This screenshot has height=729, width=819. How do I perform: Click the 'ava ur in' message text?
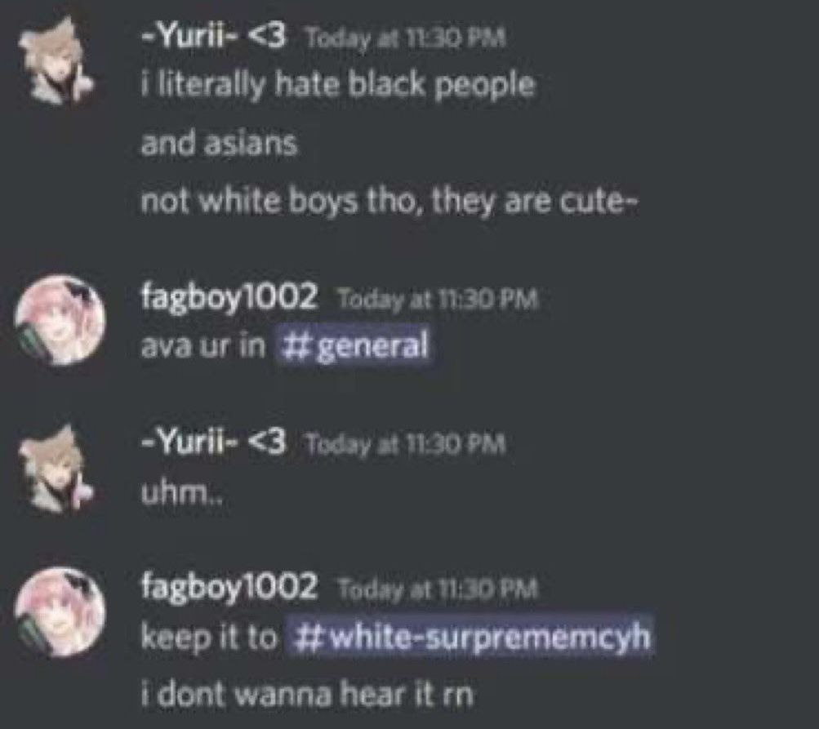[203, 346]
